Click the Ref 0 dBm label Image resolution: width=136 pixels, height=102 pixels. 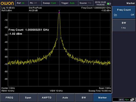(x=7, y=11)
